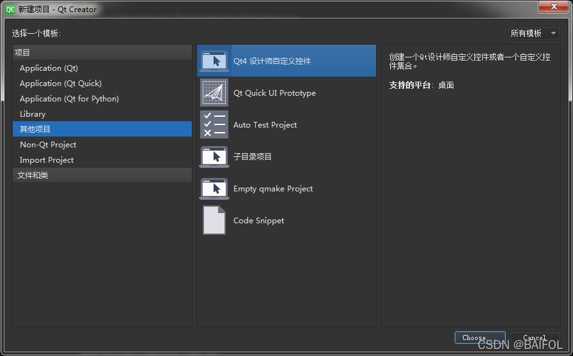The height and width of the screenshot is (356, 573).
Task: Select the Auto Test Project label
Action: (x=265, y=125)
